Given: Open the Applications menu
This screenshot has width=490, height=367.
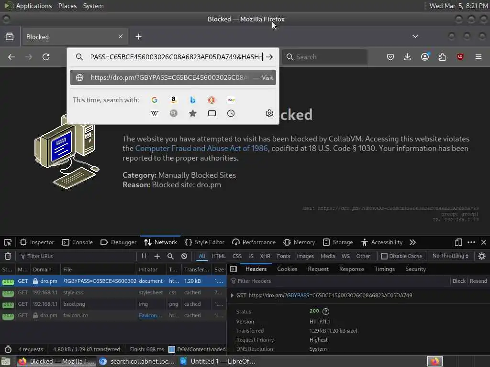Looking at the screenshot, I should (34, 6).
